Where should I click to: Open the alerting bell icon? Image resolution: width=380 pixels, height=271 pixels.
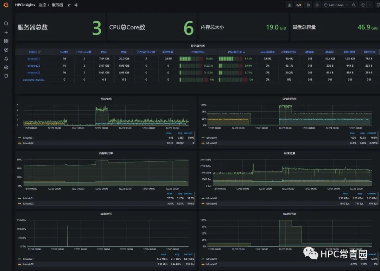click(6, 59)
